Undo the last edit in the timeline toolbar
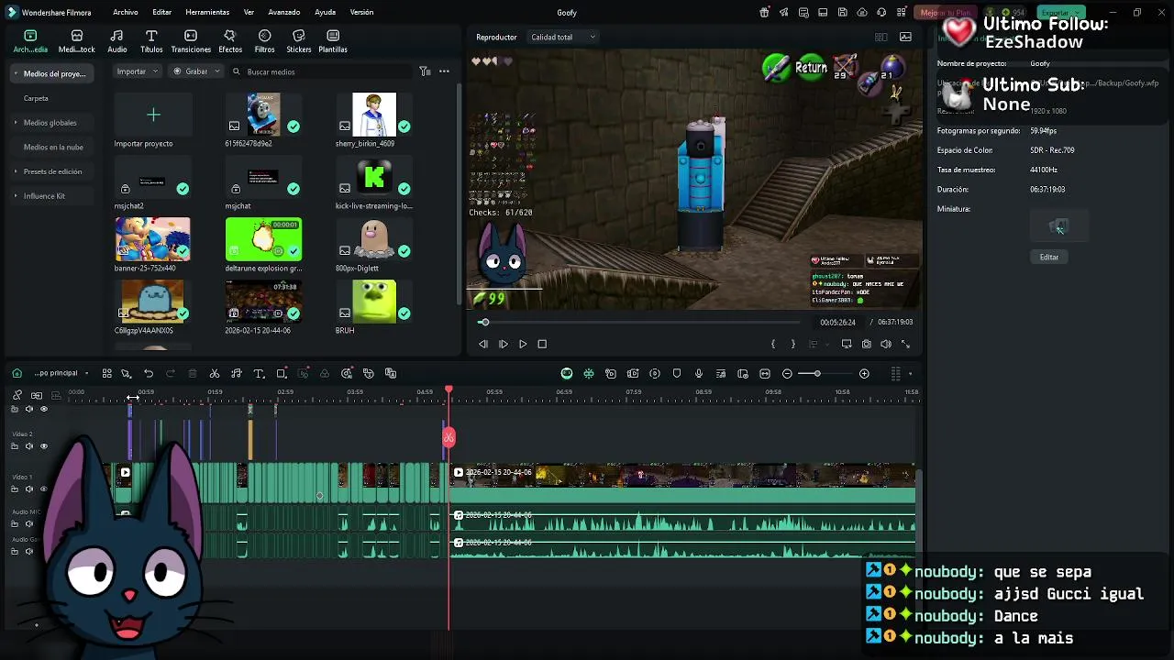 149,373
